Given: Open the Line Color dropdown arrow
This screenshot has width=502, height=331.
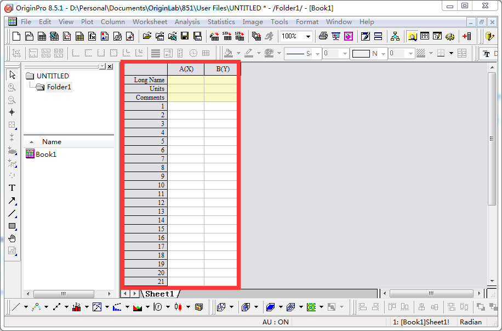Looking at the screenshot, I should point(259,53).
